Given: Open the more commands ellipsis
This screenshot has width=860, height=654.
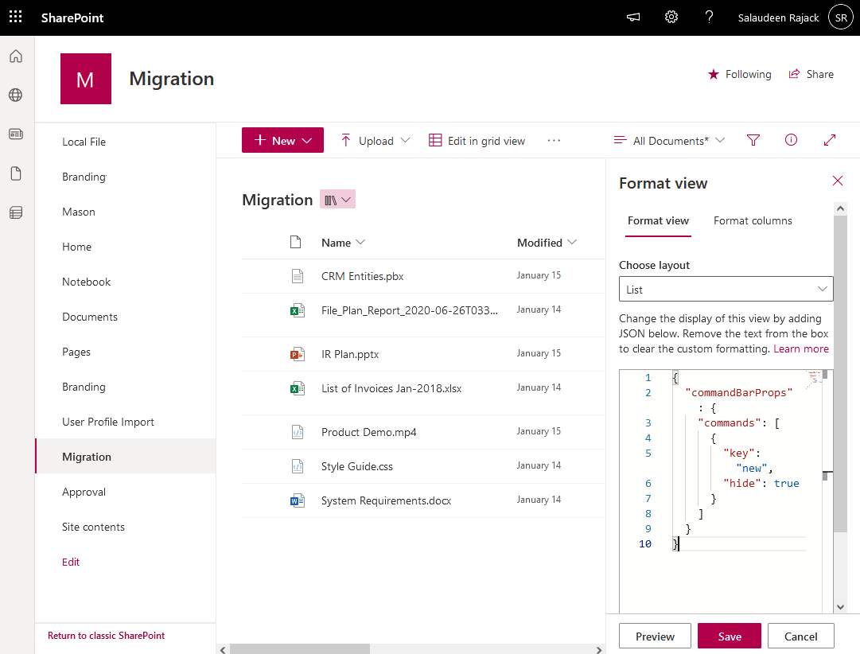Looking at the screenshot, I should (553, 140).
